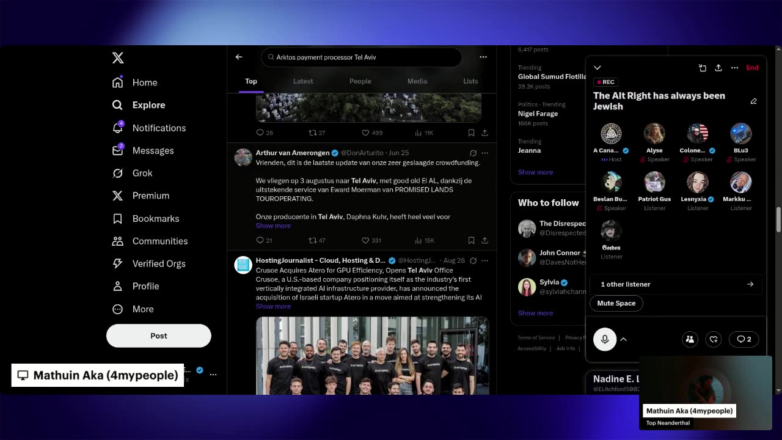The height and width of the screenshot is (440, 782).
Task: Open Global Sumud Flotilla trend
Action: tap(552, 77)
